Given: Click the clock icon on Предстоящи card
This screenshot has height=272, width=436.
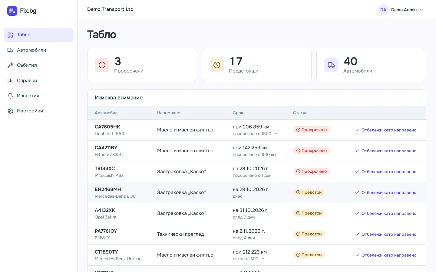Looking at the screenshot, I should click(x=217, y=65).
